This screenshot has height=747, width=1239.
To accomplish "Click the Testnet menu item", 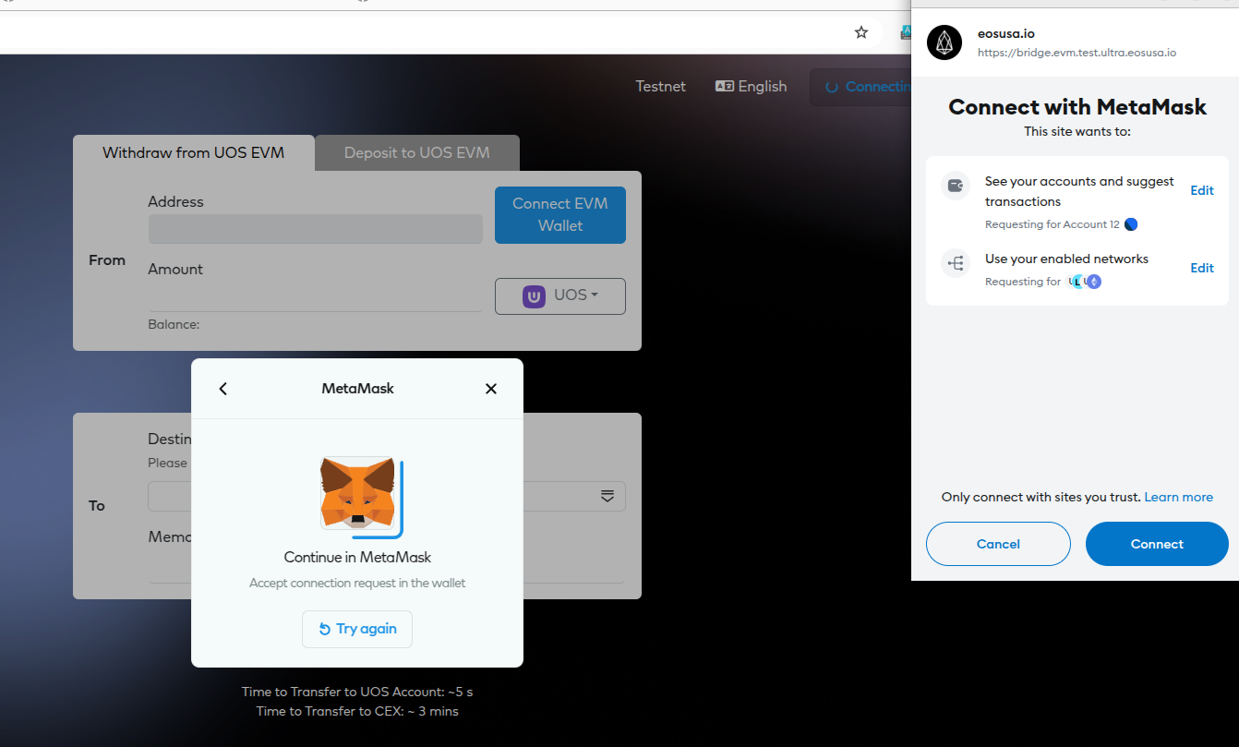I will [x=661, y=86].
